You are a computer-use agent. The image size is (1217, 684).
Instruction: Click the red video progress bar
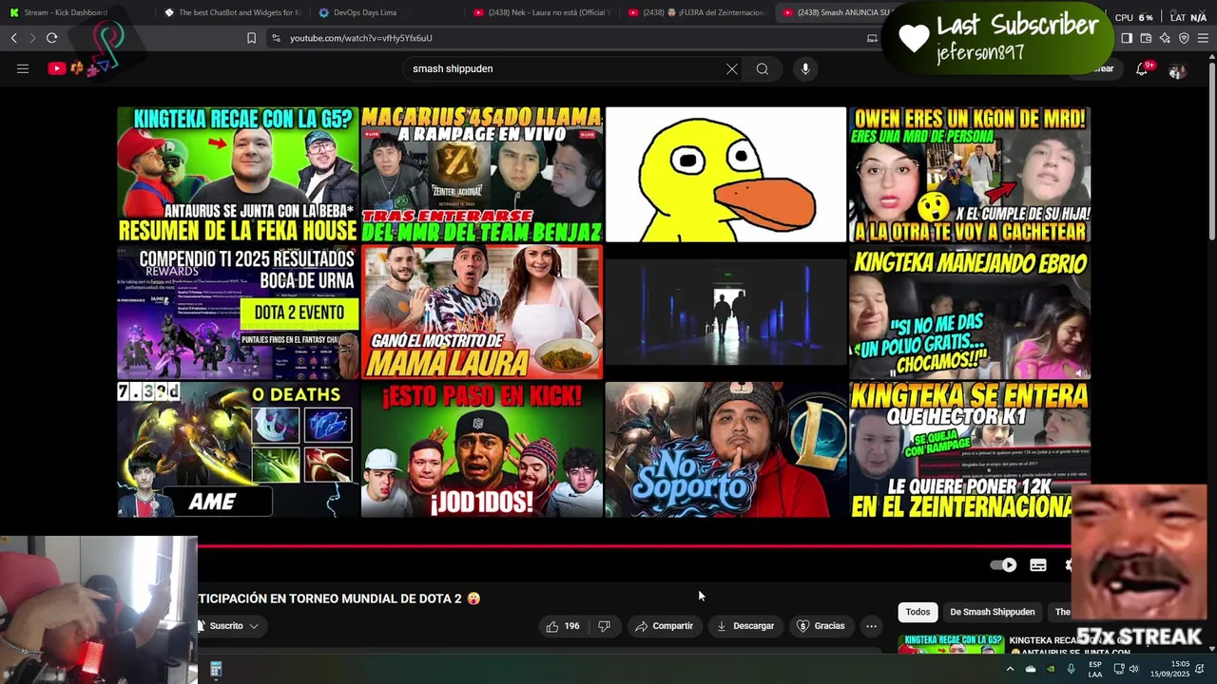click(633, 545)
